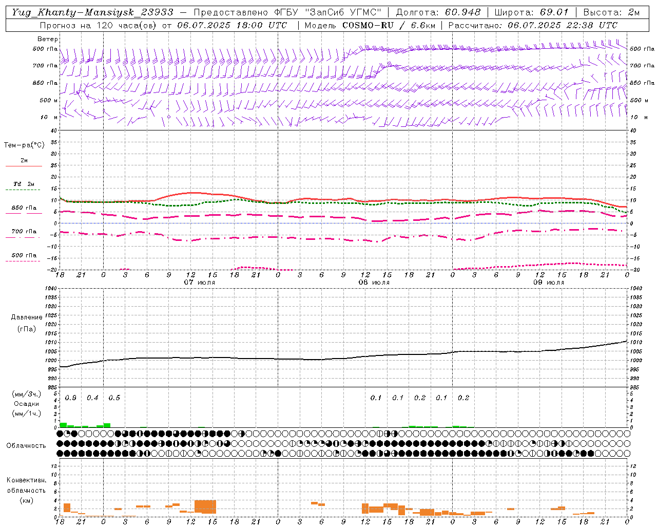Click the Давление panel label
657x526 pixels.
pyautogui.click(x=27, y=317)
